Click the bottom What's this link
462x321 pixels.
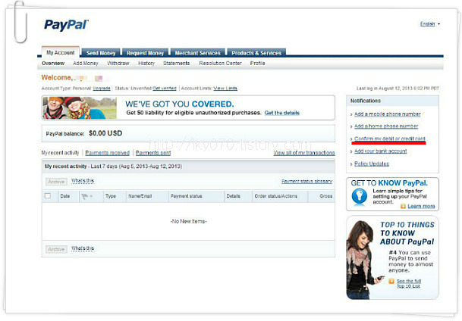pyautogui.click(x=83, y=248)
